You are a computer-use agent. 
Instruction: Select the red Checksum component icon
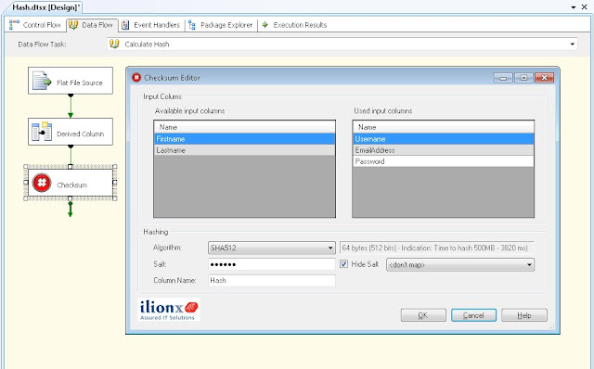pyautogui.click(x=42, y=183)
